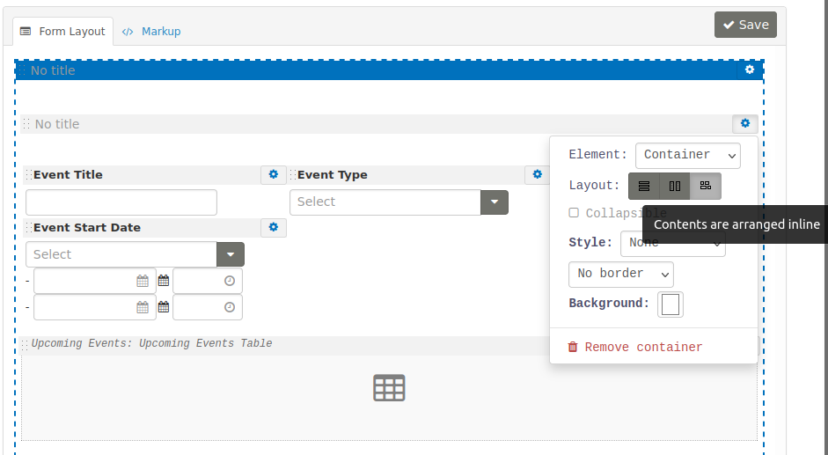Open settings gear for Event Start Date
Viewport: 828px width, 455px height.
pos(273,228)
